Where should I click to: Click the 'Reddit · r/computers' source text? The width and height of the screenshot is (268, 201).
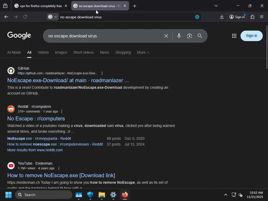tap(34, 107)
